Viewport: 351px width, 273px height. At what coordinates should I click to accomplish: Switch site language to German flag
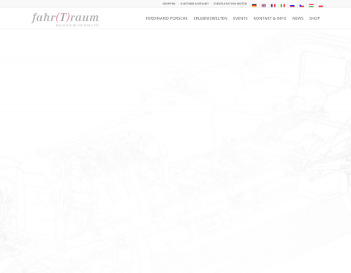pos(254,6)
